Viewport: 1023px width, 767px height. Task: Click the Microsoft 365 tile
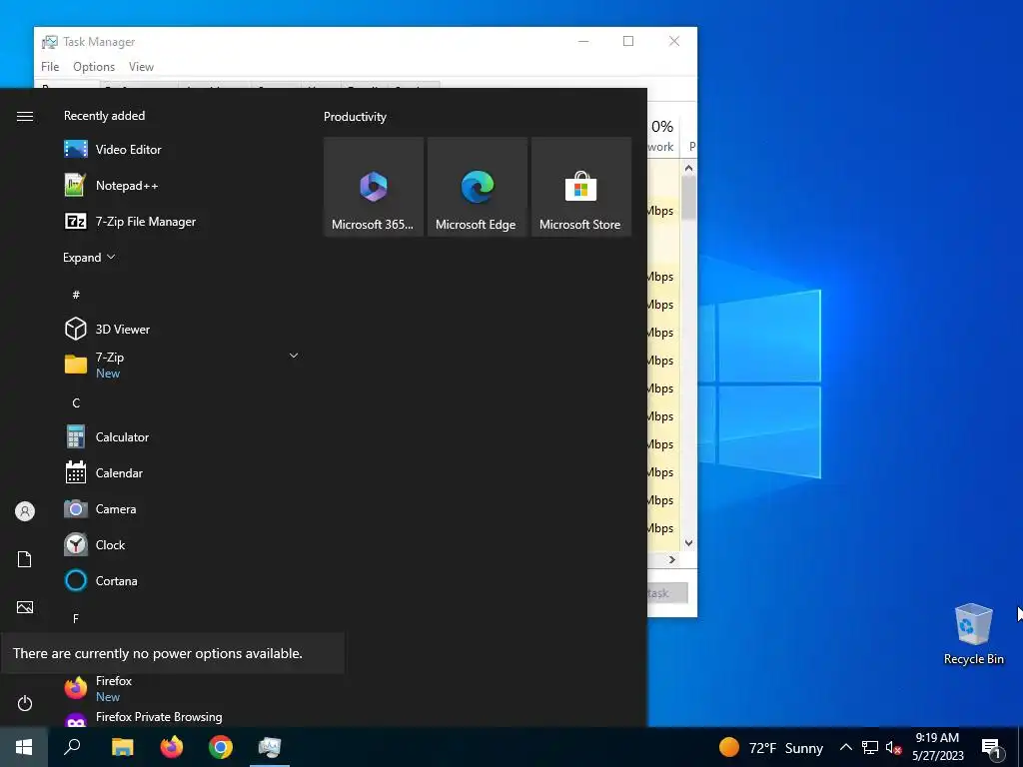[374, 187]
